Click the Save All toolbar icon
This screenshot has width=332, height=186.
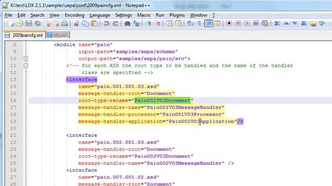[38, 23]
